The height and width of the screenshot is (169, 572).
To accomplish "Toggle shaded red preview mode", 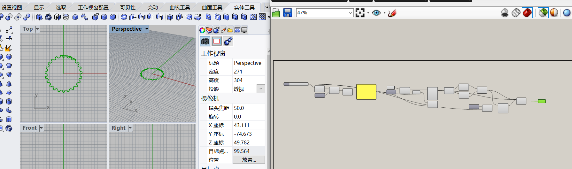I will [527, 13].
